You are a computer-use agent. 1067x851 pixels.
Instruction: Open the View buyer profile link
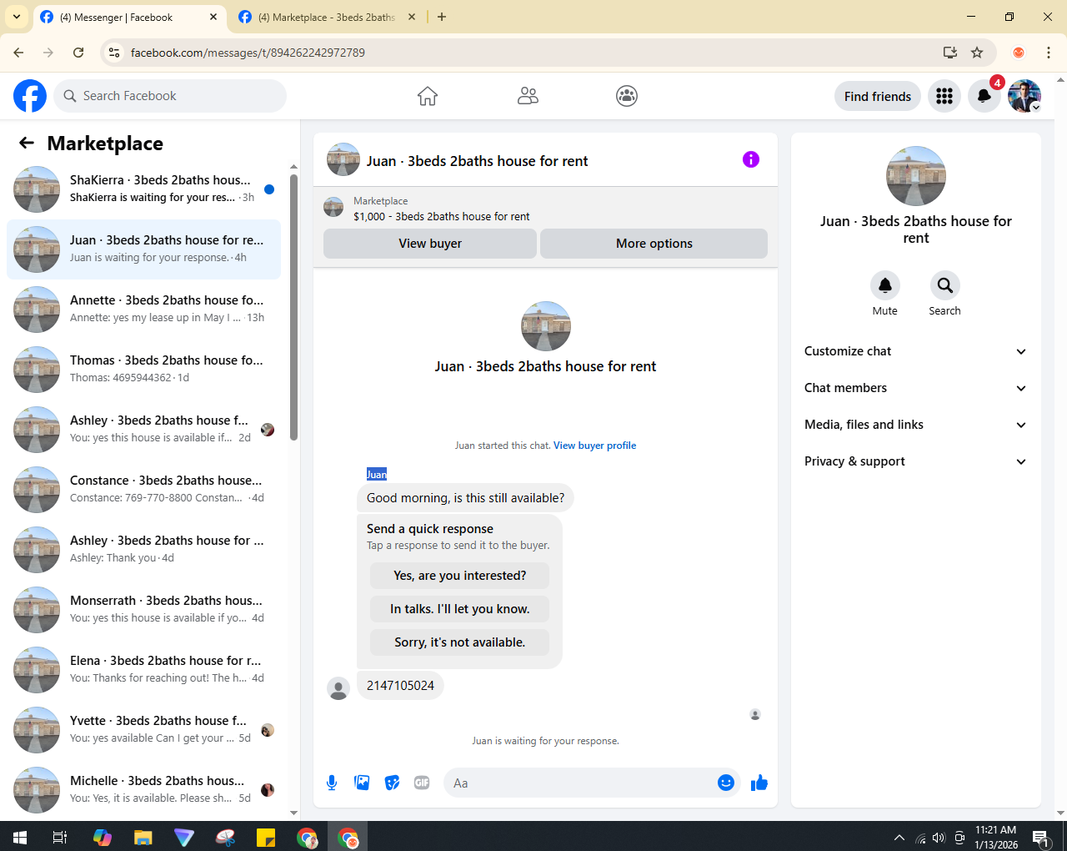coord(595,446)
